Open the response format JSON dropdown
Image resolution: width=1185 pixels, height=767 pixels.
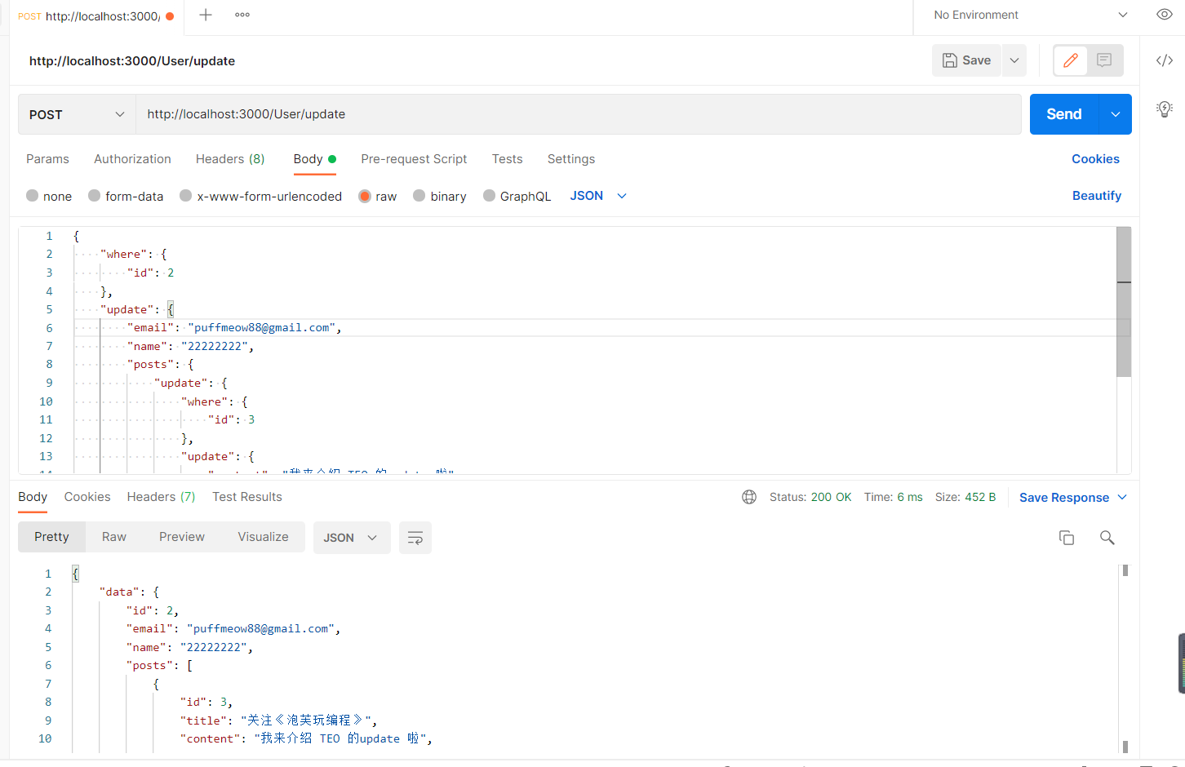[x=352, y=538]
